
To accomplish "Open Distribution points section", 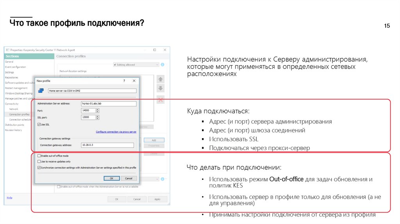I will point(14,125).
